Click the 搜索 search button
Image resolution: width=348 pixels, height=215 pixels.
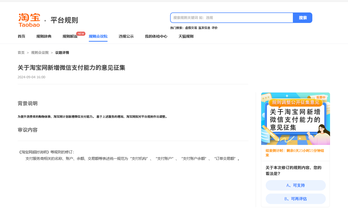tap(303, 18)
